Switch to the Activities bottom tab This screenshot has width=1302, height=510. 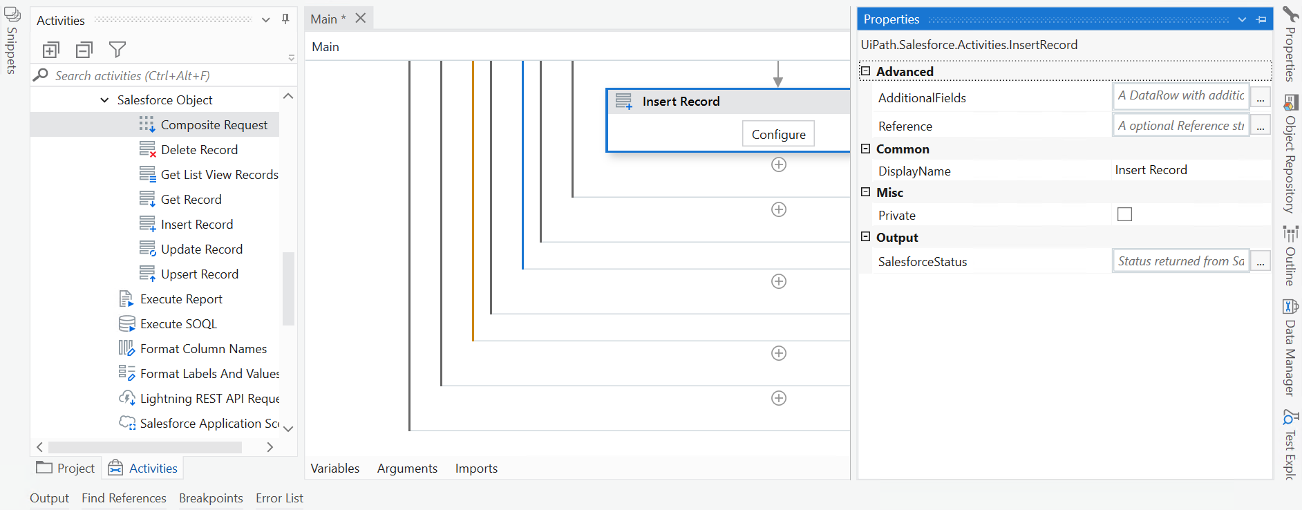click(143, 468)
